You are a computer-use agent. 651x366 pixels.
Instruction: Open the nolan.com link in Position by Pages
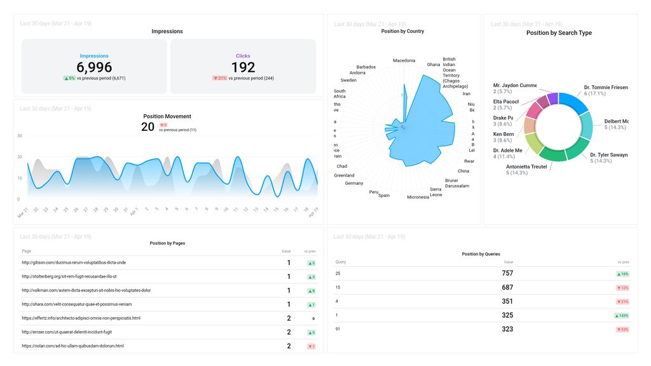73,346
